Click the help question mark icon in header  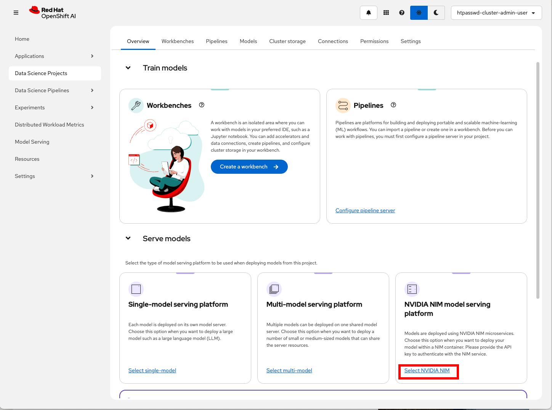click(x=402, y=13)
